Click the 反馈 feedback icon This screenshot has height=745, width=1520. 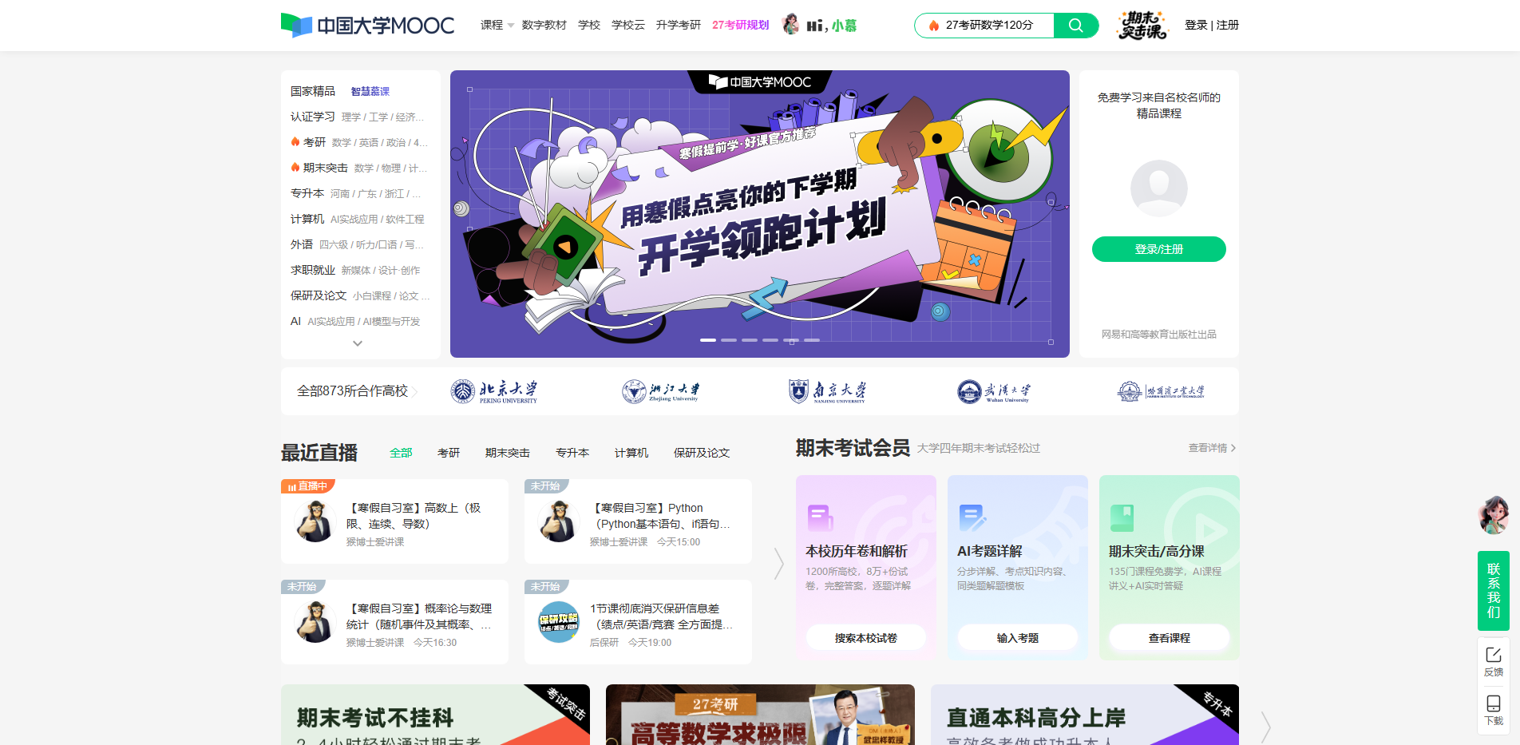click(x=1493, y=660)
